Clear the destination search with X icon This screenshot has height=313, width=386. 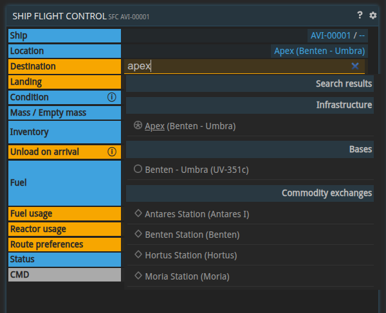point(355,66)
